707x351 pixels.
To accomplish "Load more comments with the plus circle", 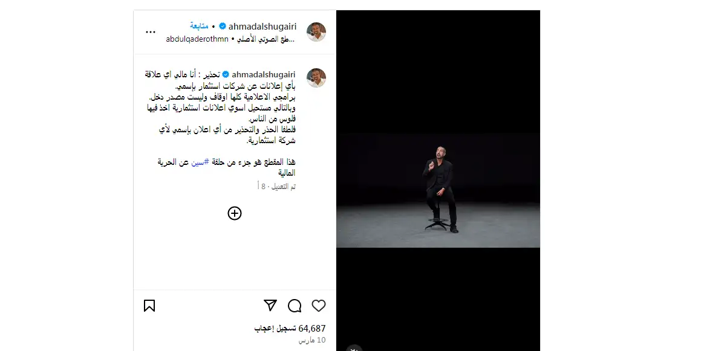I will [235, 213].
